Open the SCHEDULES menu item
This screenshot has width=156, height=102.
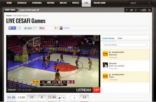[x=22, y=3]
